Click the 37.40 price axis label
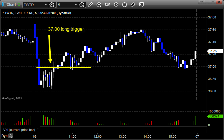The width and height of the screenshot is (224, 140). [212, 42]
